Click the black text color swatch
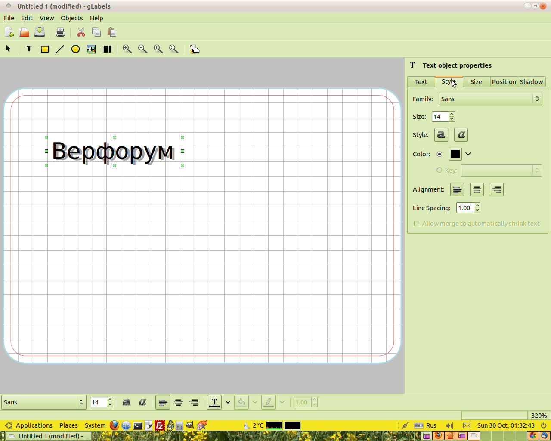The height and width of the screenshot is (441, 551). coord(455,154)
